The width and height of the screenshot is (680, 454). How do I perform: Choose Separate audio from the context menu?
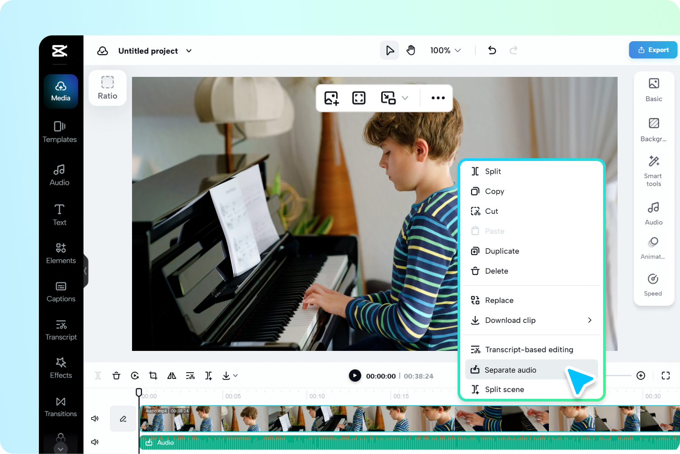(x=510, y=370)
